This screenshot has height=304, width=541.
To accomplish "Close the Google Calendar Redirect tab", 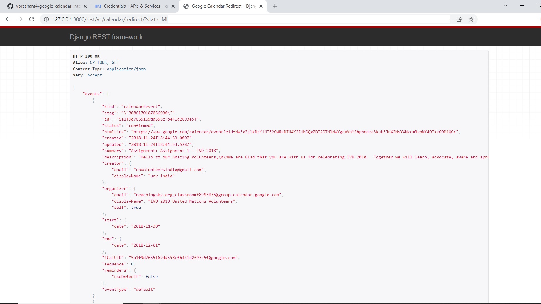I will tap(261, 6).
